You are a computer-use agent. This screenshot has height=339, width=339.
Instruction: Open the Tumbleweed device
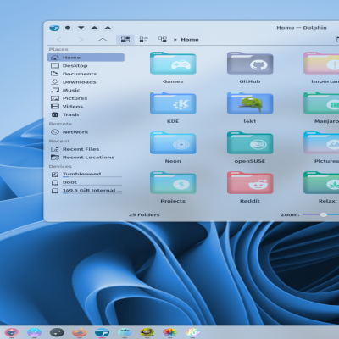click(x=86, y=175)
